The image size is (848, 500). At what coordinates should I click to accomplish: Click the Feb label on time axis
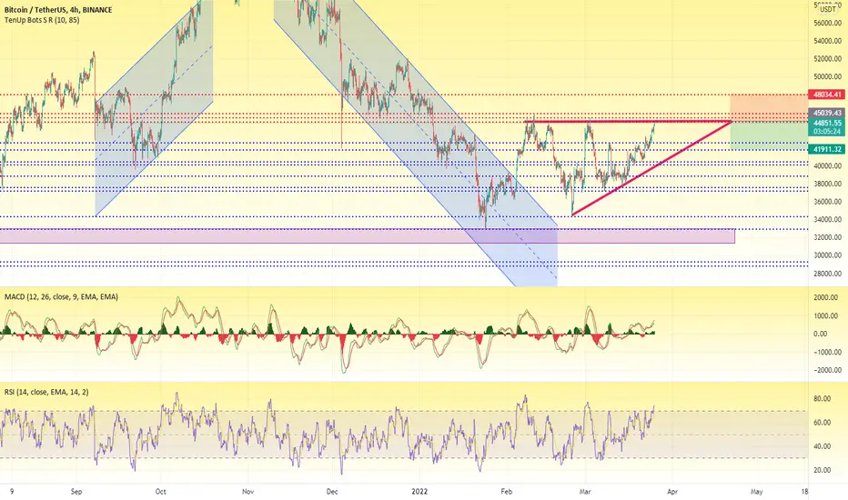click(x=506, y=491)
